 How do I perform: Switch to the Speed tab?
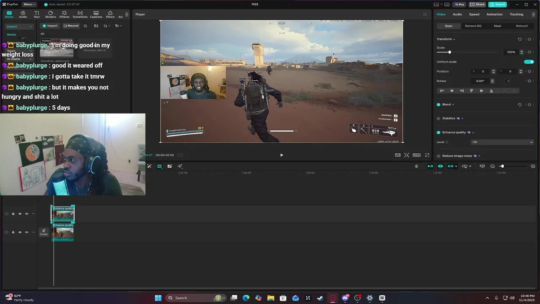click(474, 14)
